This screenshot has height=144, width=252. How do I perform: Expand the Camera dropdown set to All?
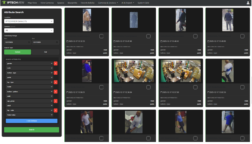click(29, 30)
